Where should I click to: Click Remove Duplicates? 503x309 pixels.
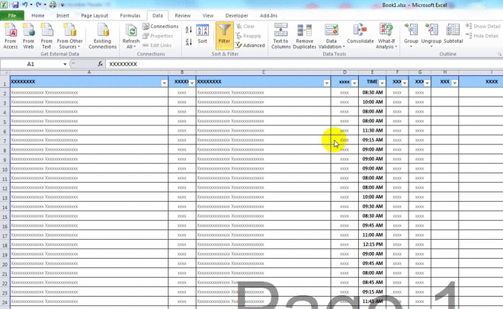tap(304, 36)
